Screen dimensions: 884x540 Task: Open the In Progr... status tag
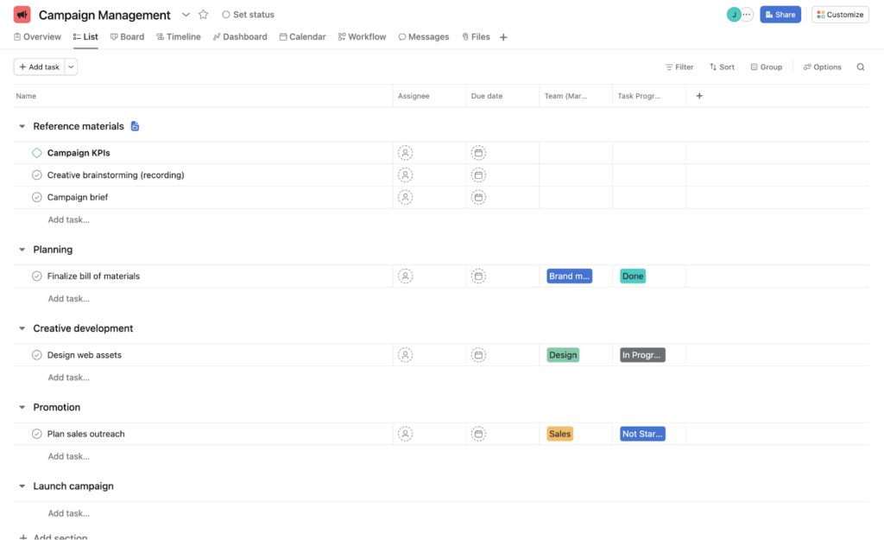tap(642, 355)
